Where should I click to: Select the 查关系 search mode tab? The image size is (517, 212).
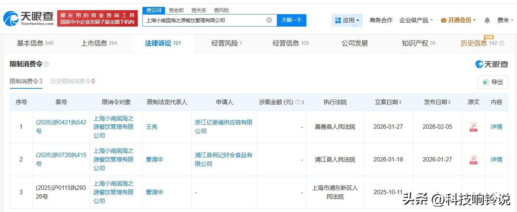pyautogui.click(x=199, y=10)
